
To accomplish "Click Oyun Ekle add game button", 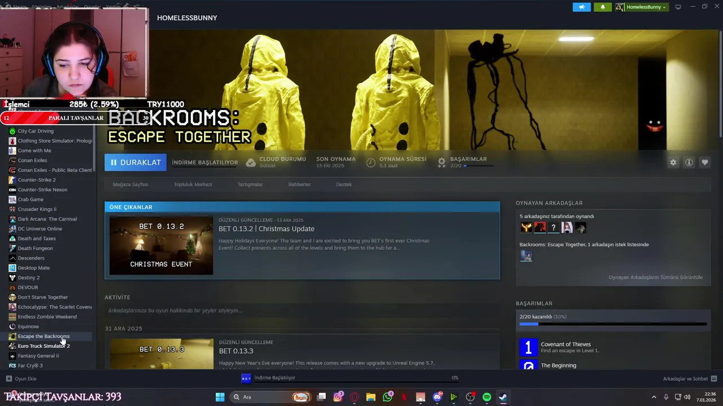I will tap(21, 379).
